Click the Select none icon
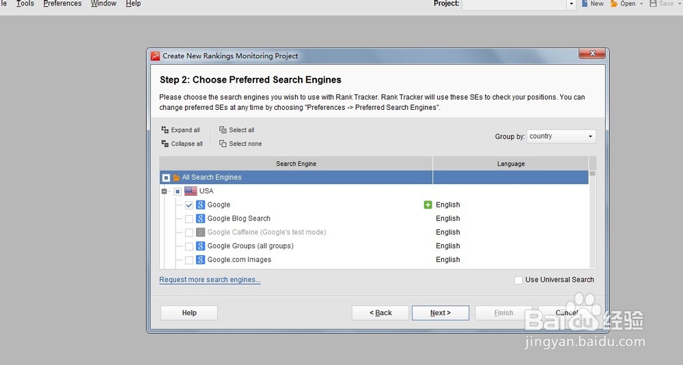683x365 pixels. pos(223,143)
